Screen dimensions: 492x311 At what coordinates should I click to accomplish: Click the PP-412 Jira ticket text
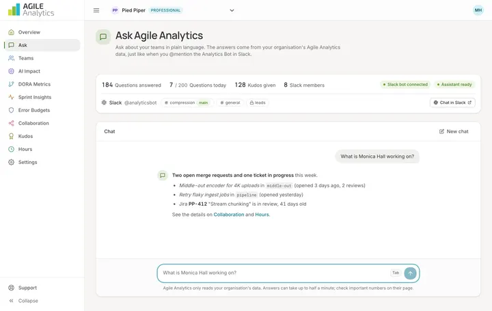(197, 204)
